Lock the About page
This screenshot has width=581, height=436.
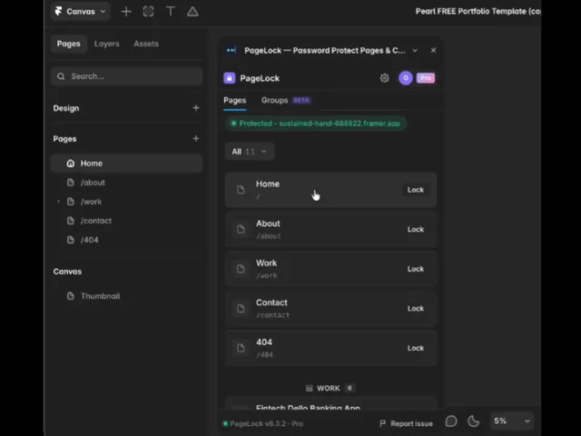click(x=416, y=230)
